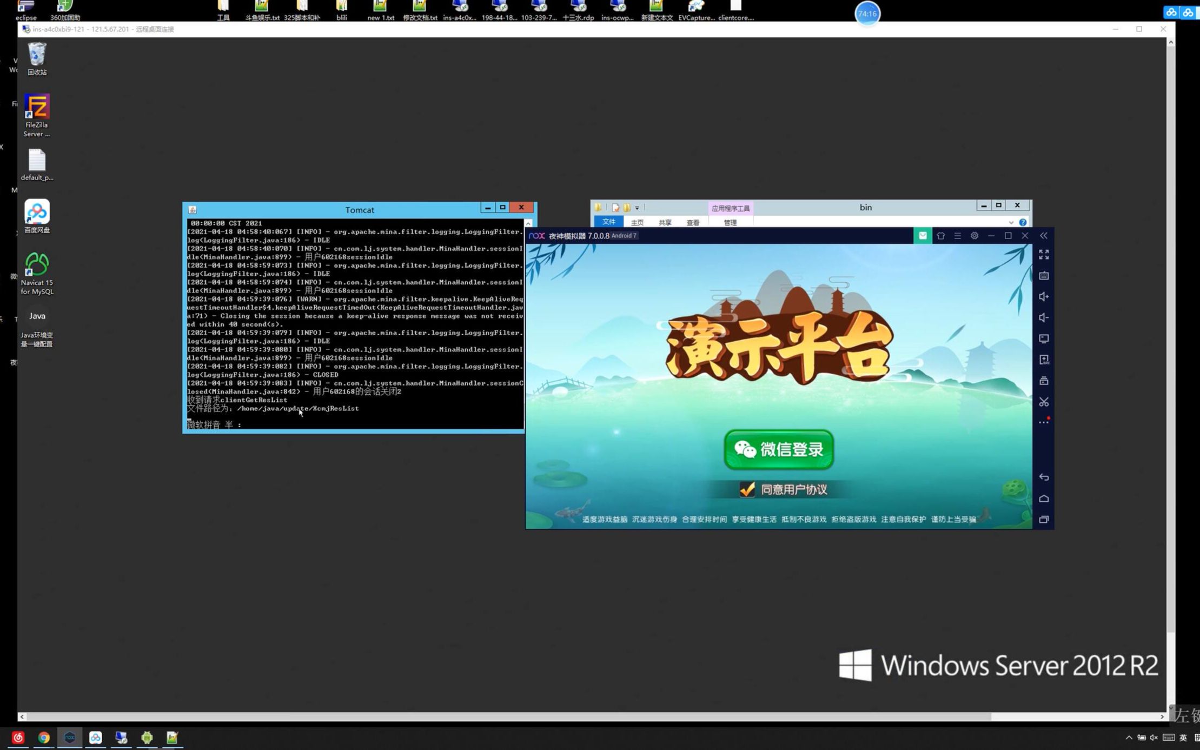Viewport: 1200px width, 750px height.
Task: Open Nox multi-instance manager icon
Action: [x=1044, y=381]
